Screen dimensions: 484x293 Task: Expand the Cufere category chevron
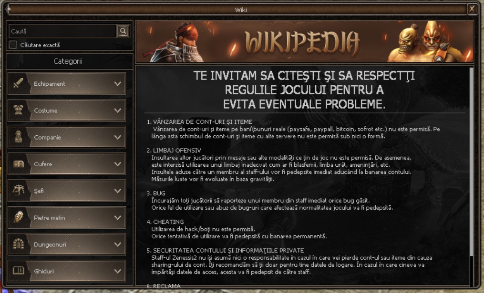(x=117, y=164)
